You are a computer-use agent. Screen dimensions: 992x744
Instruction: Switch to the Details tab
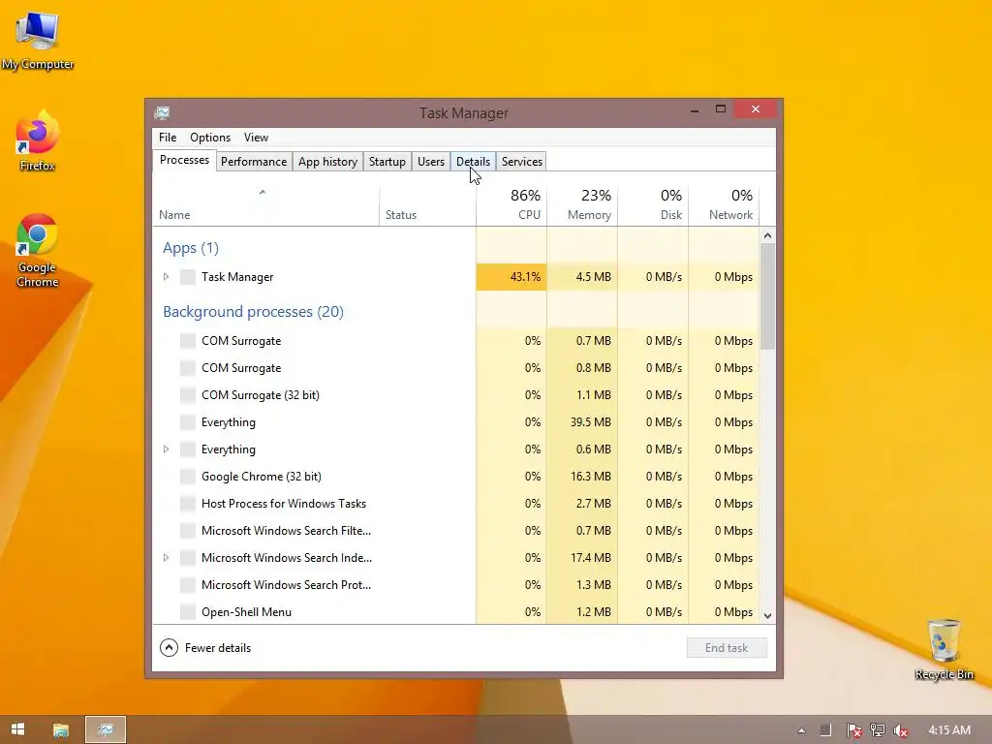(x=473, y=162)
